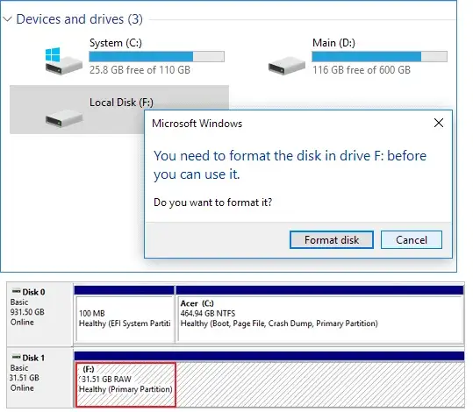Click the Disk 0 Basic 931.50 GB label
The height and width of the screenshot is (412, 473).
click(x=27, y=307)
